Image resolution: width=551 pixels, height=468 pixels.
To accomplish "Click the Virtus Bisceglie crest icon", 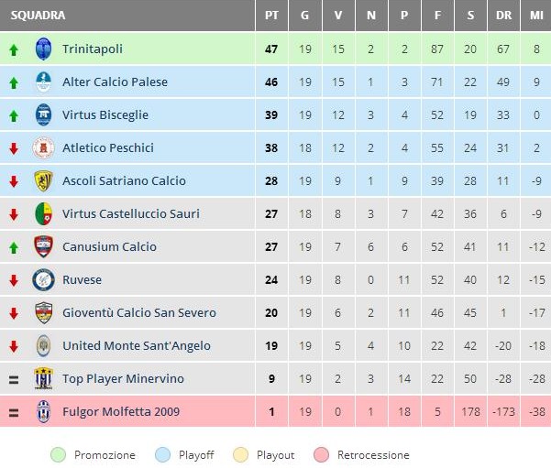I will pos(44,114).
